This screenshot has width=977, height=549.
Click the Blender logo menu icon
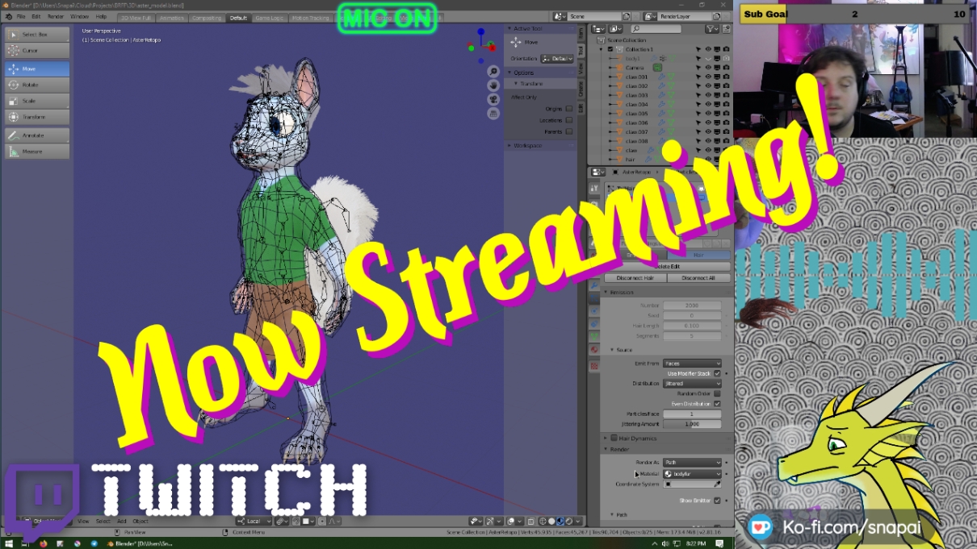coord(9,16)
